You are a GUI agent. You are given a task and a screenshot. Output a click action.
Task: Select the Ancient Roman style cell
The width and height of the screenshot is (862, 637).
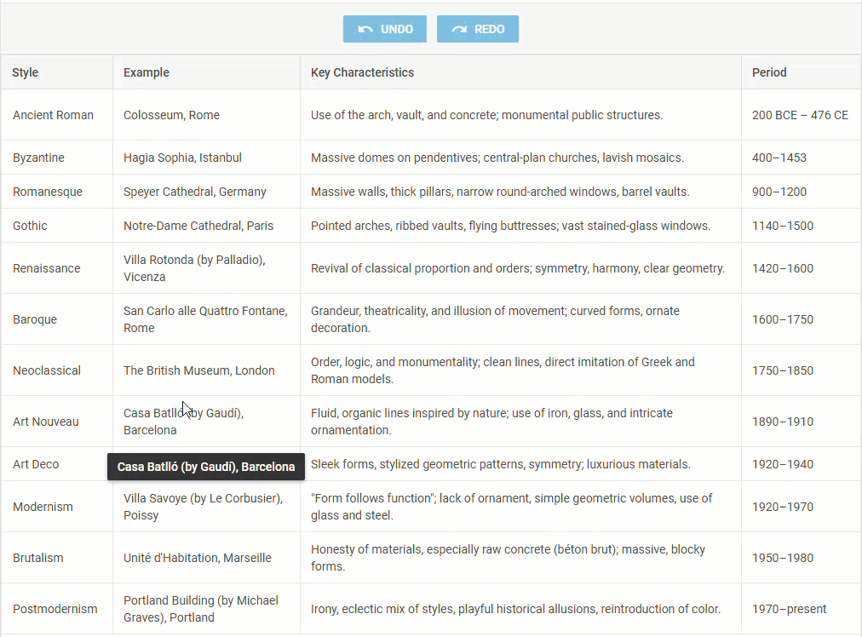pyautogui.click(x=53, y=115)
